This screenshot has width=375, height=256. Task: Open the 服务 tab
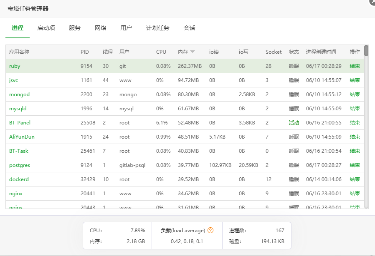[74, 28]
